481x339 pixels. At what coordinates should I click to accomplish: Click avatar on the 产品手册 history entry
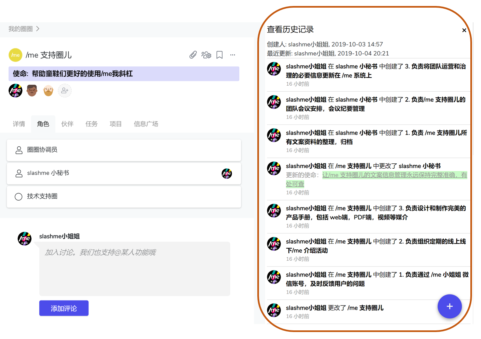pyautogui.click(x=274, y=211)
